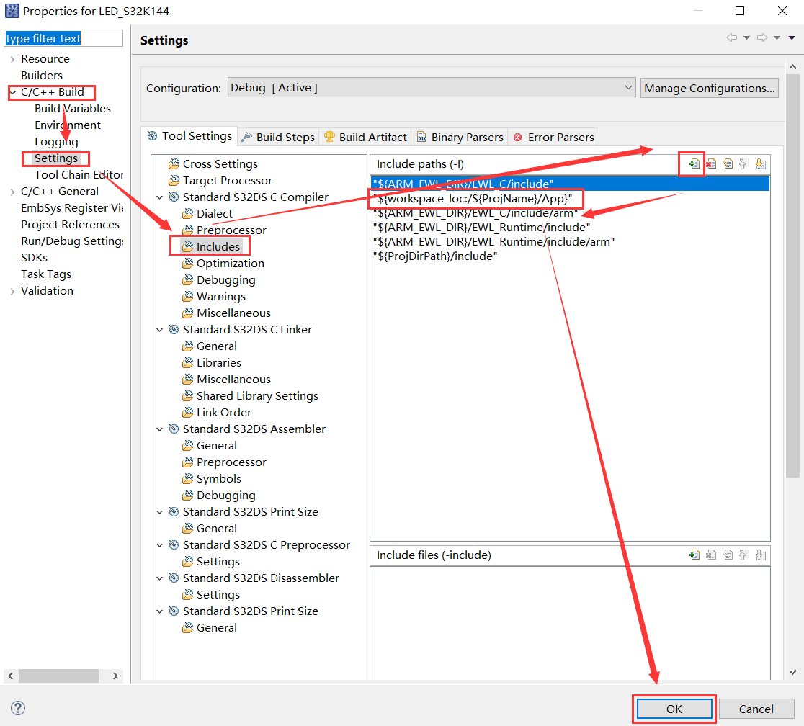Viewport: 804px width, 726px height.
Task: Select Build Variables in left tree
Action: click(73, 109)
